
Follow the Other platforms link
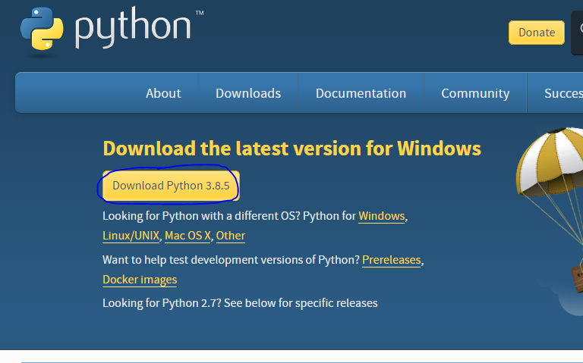click(231, 236)
